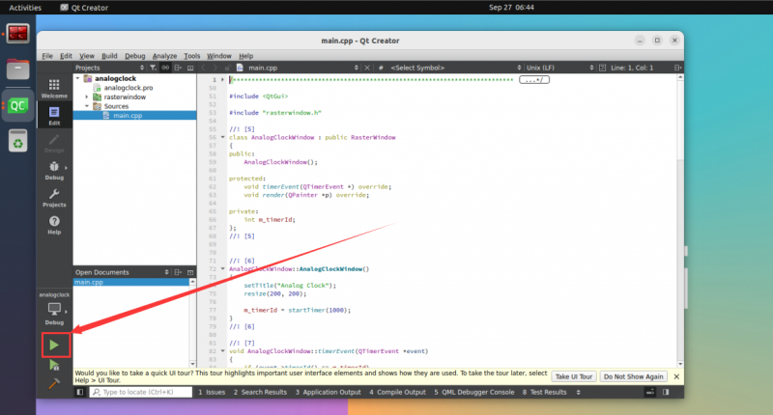
Task: Open the Tools menu
Action: [191, 56]
